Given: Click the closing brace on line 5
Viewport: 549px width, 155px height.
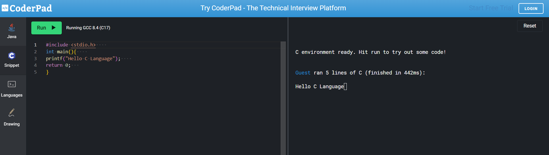Looking at the screenshot, I should 47,72.
